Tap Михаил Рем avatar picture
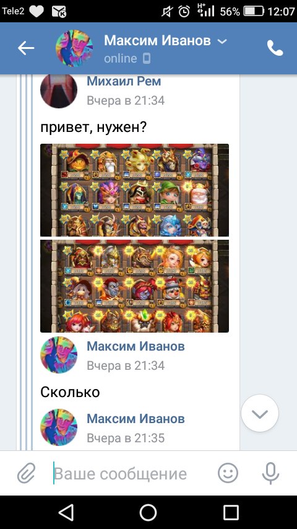This screenshot has width=297, height=529. [59, 90]
